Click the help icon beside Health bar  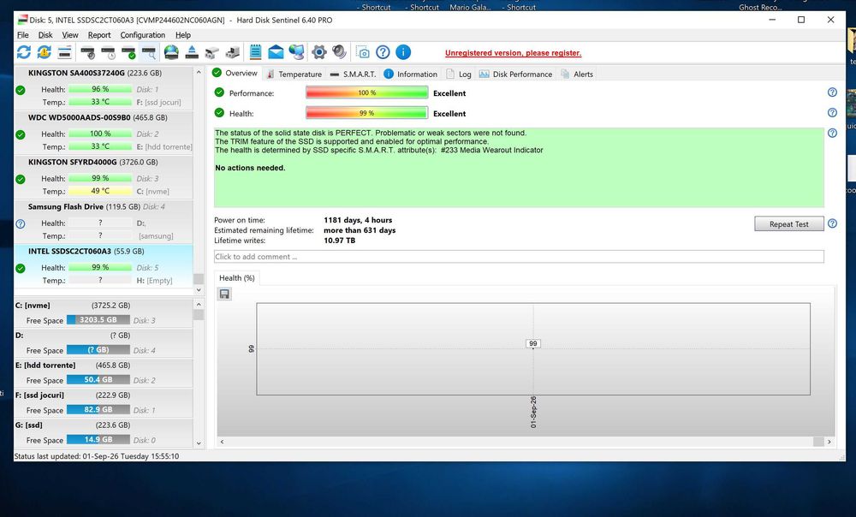[x=832, y=112]
